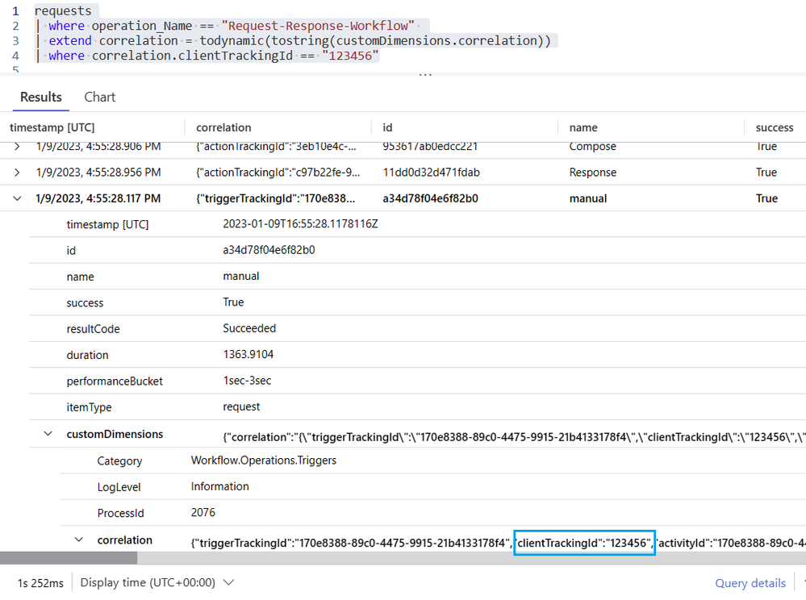The height and width of the screenshot is (600, 806).
Task: Sort by timestamp [UTC] column header
Action: [x=52, y=127]
